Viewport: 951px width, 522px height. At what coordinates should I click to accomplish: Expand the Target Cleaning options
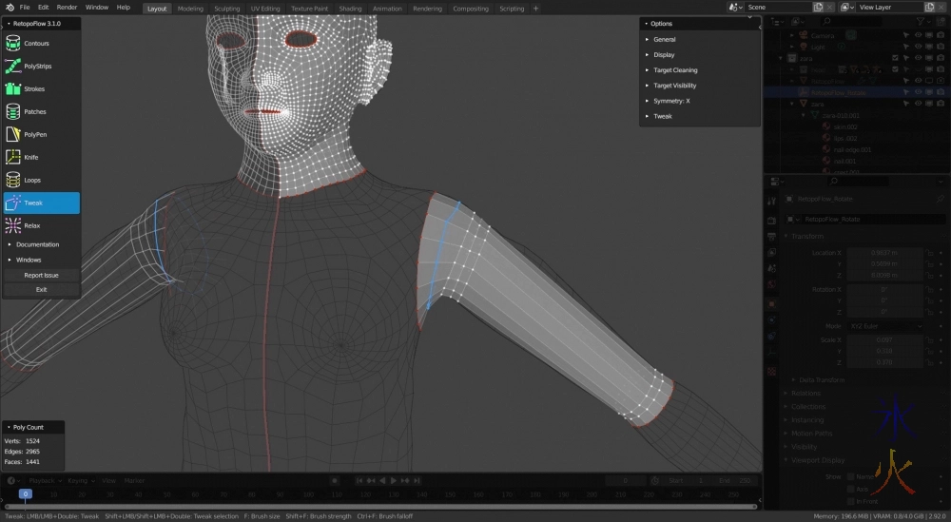(x=674, y=70)
